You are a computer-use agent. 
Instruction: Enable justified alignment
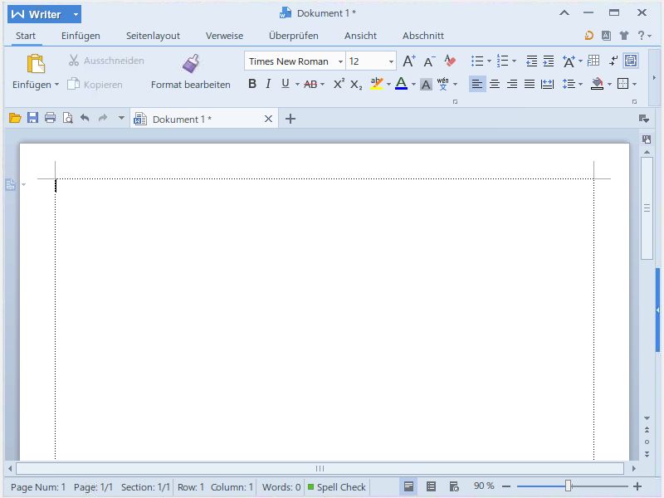pos(529,84)
